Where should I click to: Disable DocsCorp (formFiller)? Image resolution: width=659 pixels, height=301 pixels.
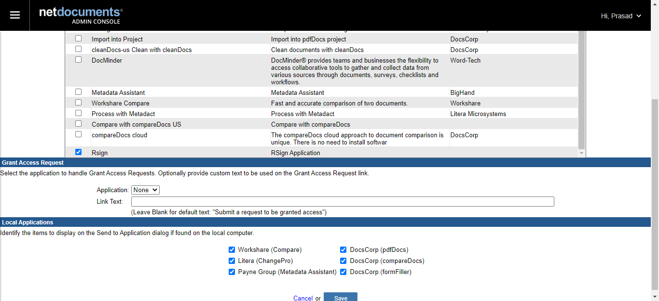(x=343, y=272)
